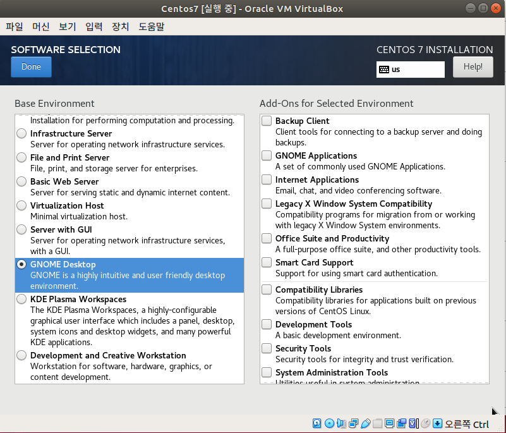Enable Development Tools checkbox
This screenshot has height=433, width=506.
[267, 324]
